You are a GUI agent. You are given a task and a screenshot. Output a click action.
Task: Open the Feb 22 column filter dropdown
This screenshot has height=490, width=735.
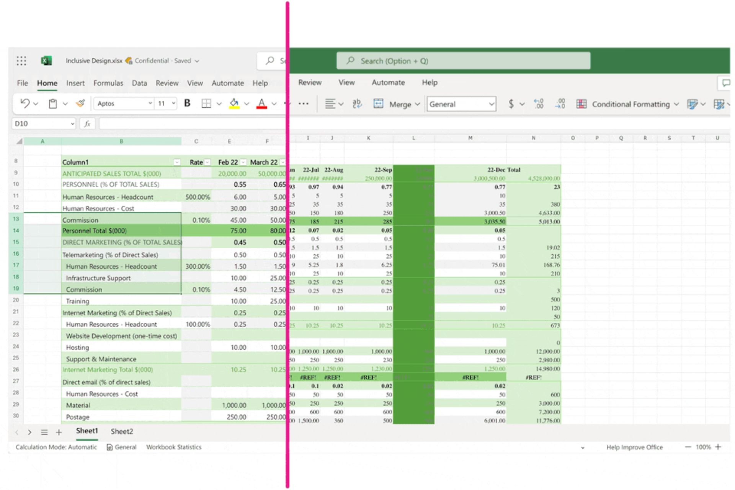coord(243,162)
